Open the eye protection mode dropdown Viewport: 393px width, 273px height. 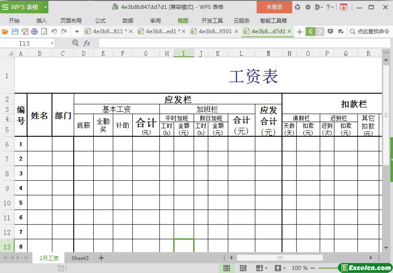tap(284, 268)
